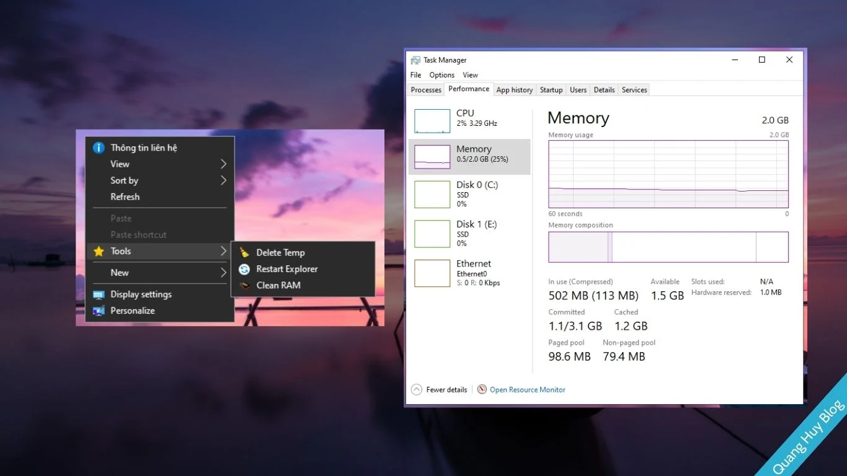The width and height of the screenshot is (847, 476).
Task: Open the View menu in Task Manager
Action: (470, 75)
